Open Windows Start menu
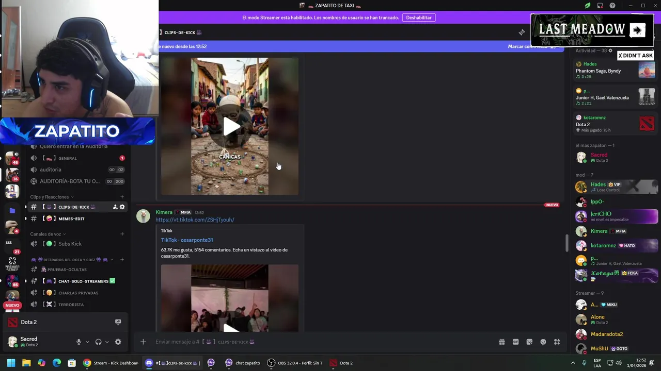661x371 pixels. click(x=11, y=363)
